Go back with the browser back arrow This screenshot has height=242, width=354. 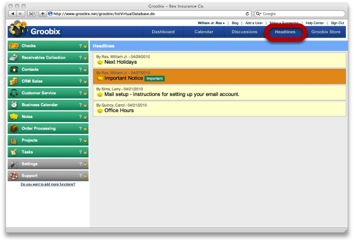click(x=13, y=14)
